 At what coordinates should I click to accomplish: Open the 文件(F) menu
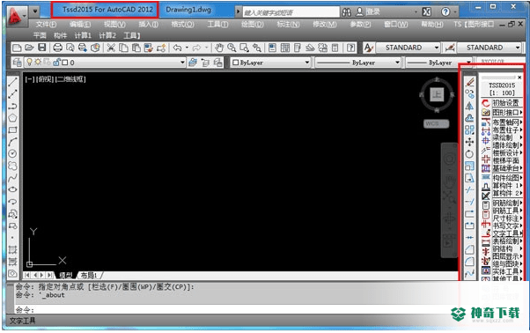click(47, 25)
